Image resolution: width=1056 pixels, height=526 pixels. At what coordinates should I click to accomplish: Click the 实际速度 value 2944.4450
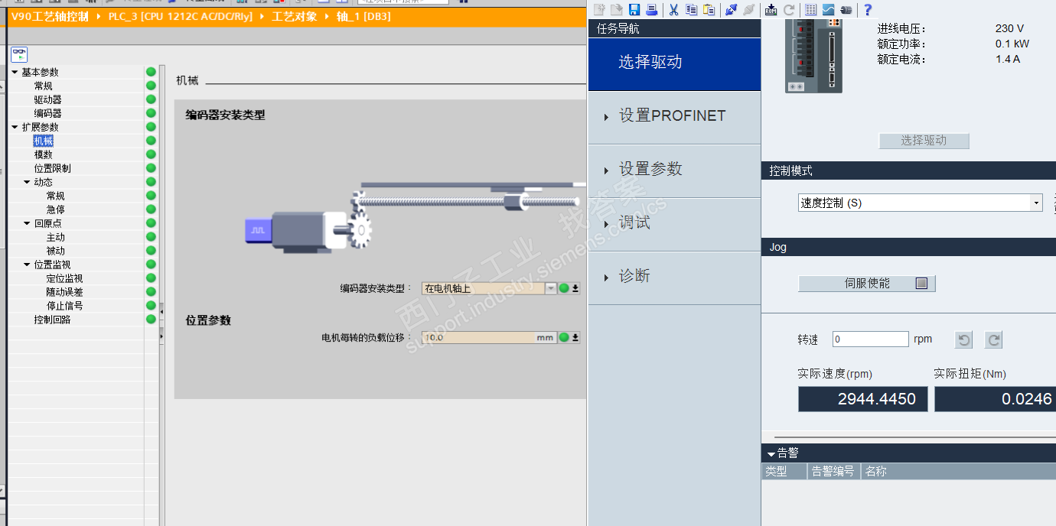coord(862,399)
